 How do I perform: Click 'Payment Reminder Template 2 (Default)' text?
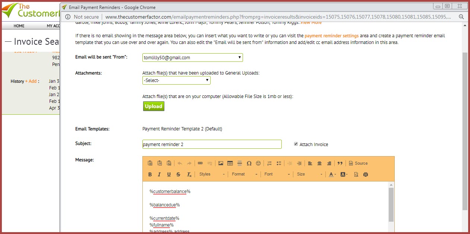tap(182, 129)
